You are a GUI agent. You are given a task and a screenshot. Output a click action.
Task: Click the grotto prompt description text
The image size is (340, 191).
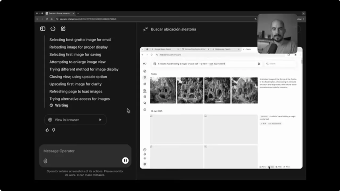[278, 83]
